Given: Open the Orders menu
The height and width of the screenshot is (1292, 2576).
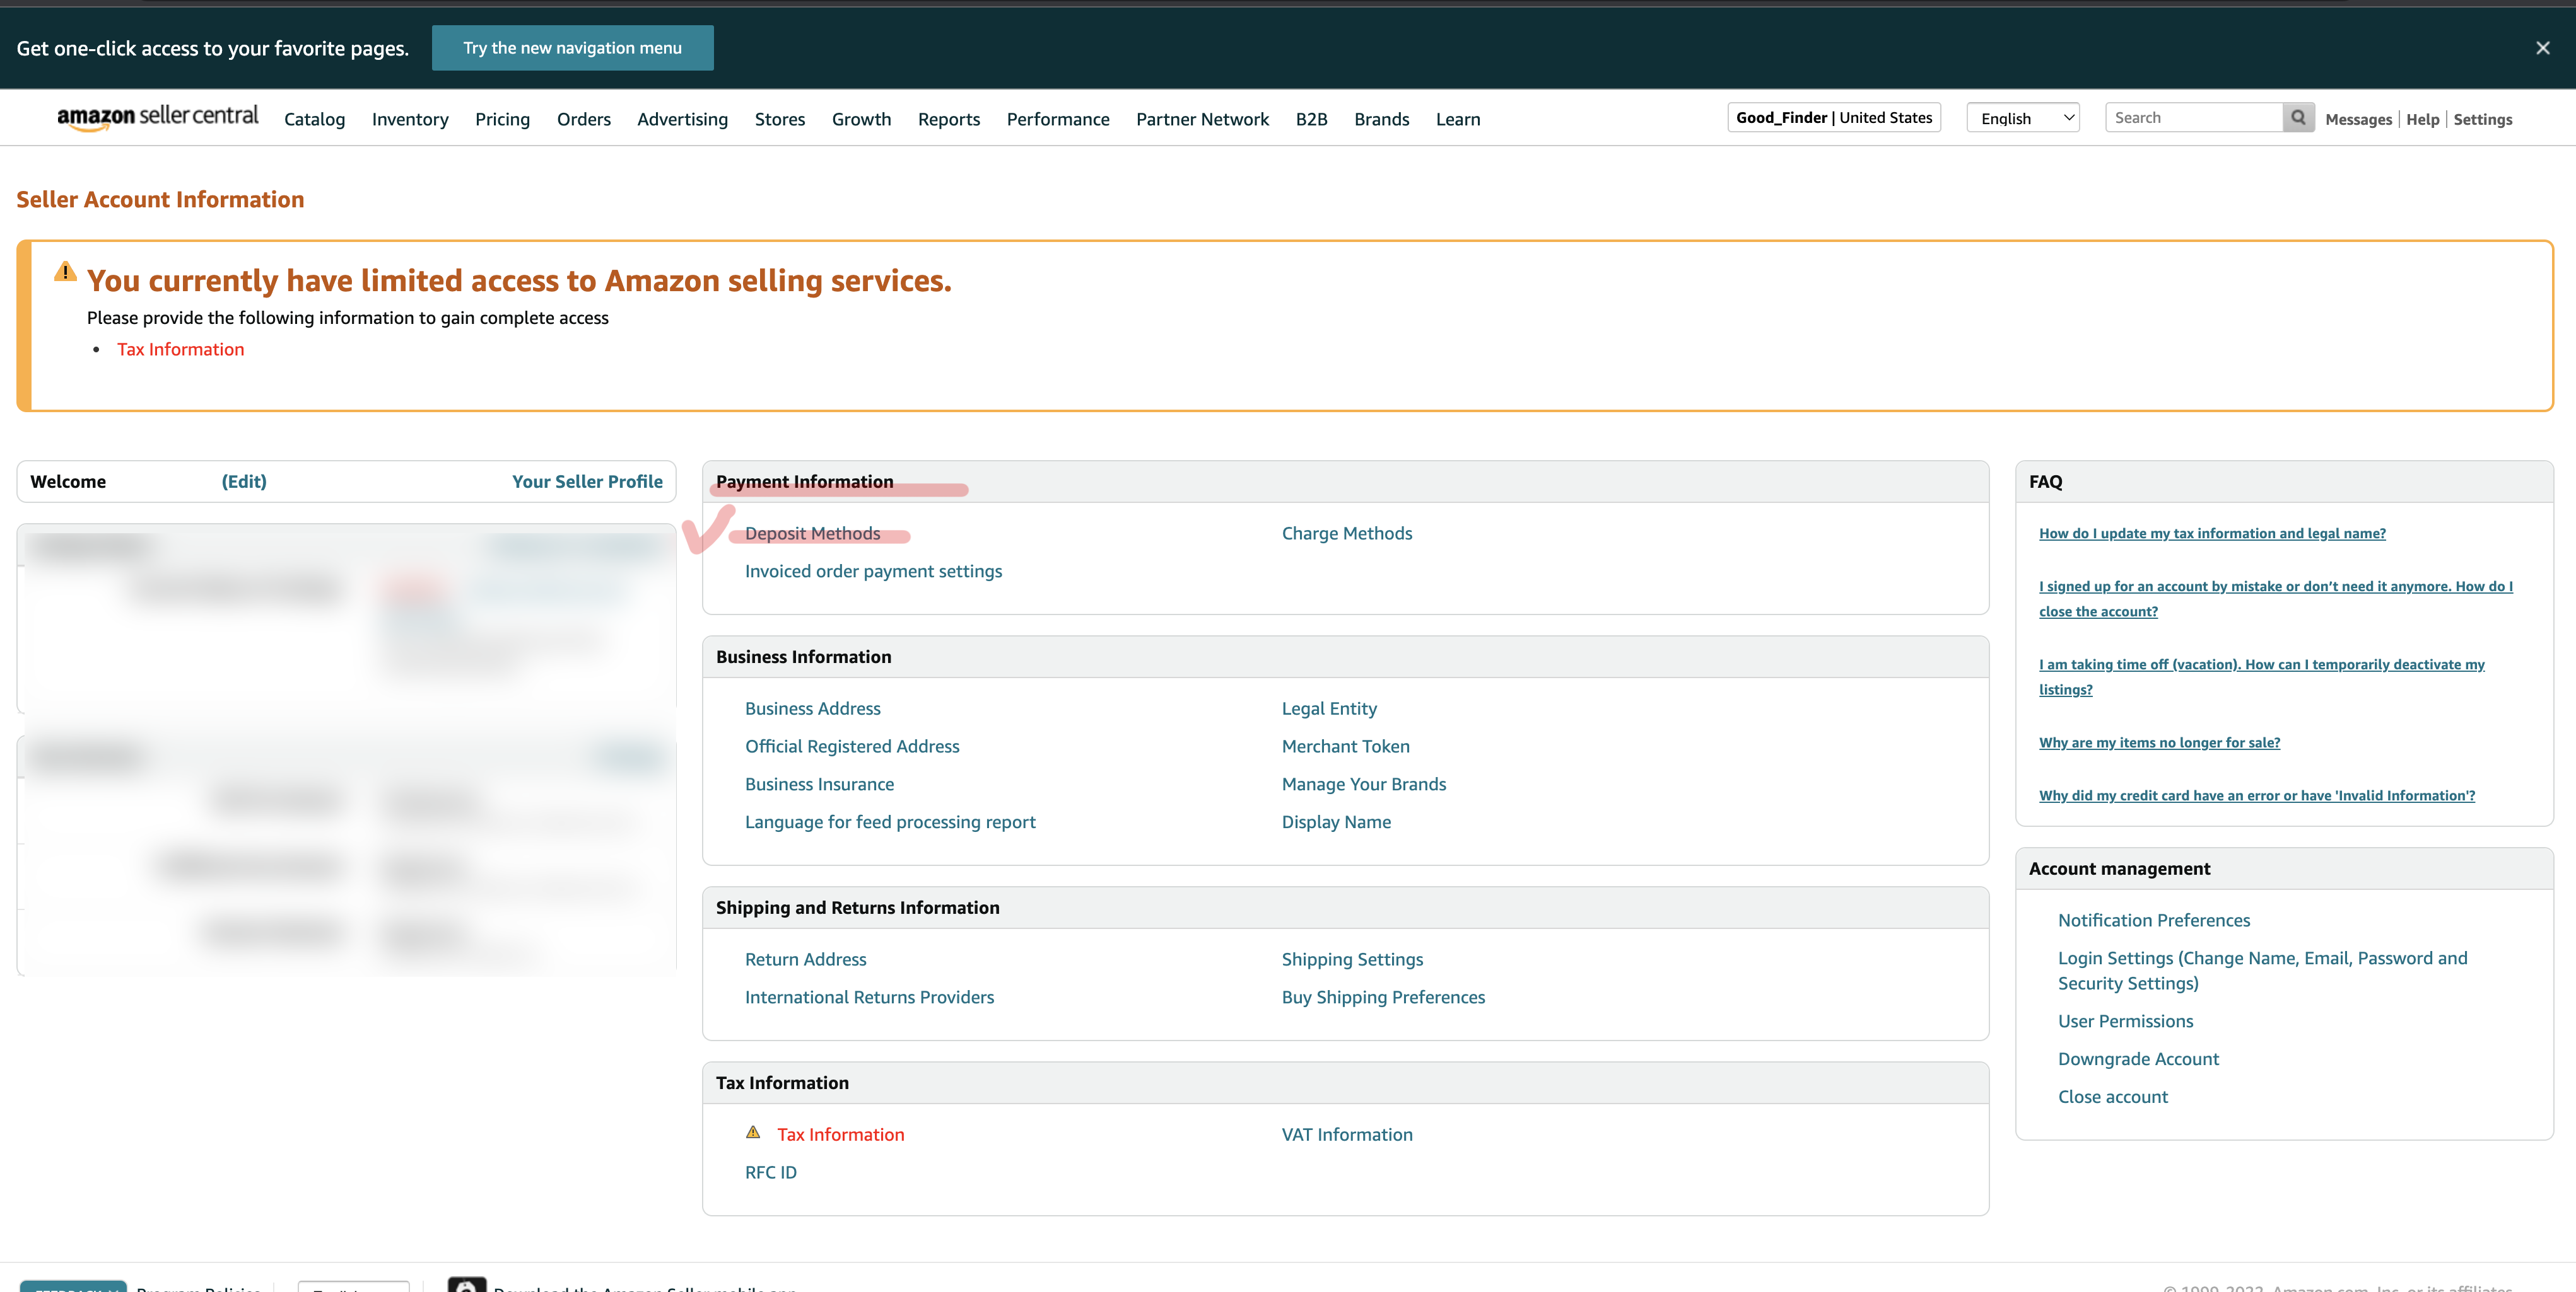Looking at the screenshot, I should pos(583,119).
